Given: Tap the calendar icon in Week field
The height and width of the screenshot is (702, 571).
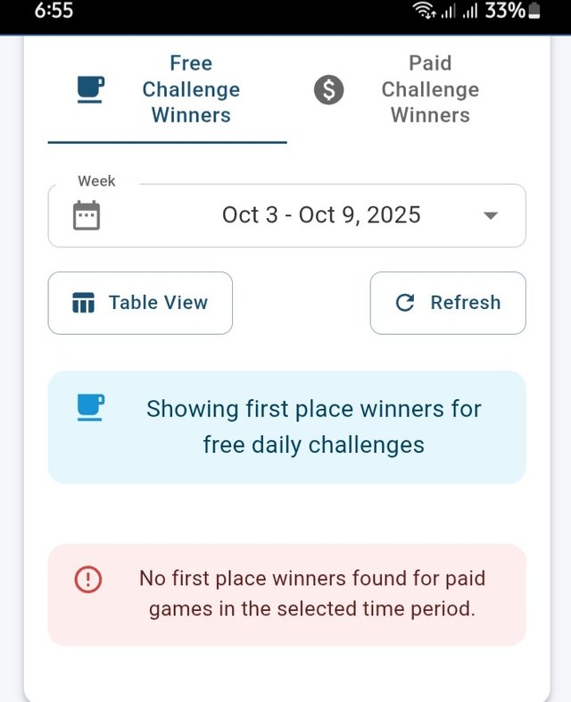Looking at the screenshot, I should pyautogui.click(x=87, y=215).
